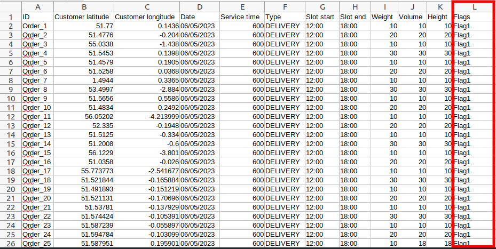Click row header 26

point(10,243)
